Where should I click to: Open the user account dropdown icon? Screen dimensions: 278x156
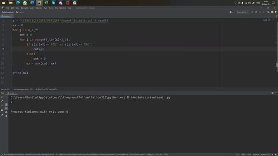point(232,12)
